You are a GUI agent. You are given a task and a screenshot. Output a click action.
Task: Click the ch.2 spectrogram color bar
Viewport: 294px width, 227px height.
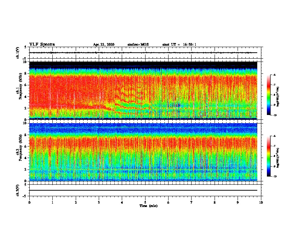coord(268,156)
